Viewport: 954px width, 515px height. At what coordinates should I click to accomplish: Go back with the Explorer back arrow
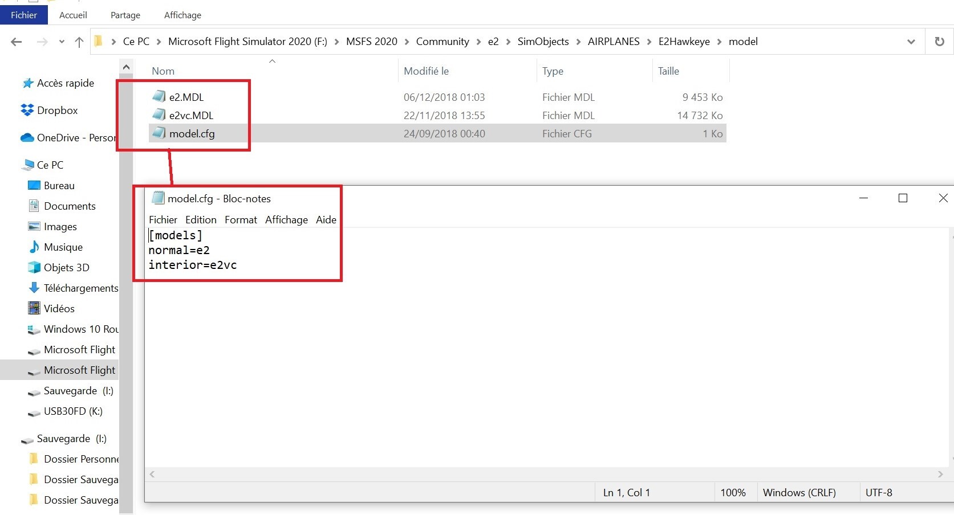(17, 42)
